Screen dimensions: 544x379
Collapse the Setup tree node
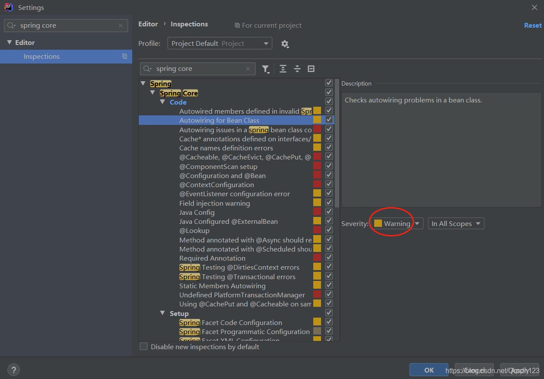pyautogui.click(x=162, y=313)
